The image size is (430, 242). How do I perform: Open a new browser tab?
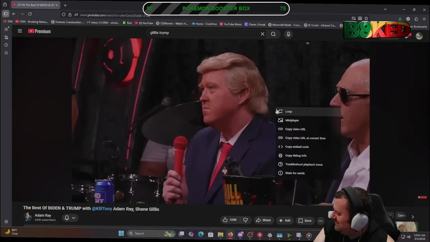click(65, 5)
